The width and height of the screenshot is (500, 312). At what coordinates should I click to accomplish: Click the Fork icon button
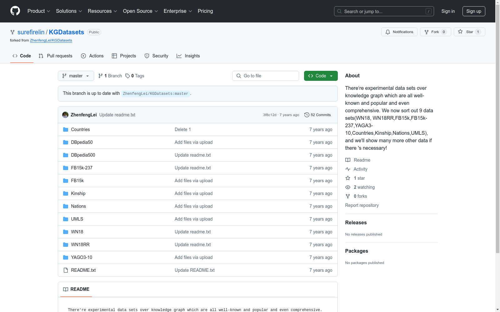(427, 32)
